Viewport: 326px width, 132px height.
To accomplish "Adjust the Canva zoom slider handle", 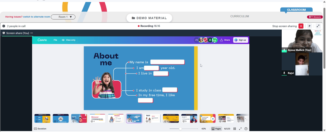I will click(x=180, y=129).
